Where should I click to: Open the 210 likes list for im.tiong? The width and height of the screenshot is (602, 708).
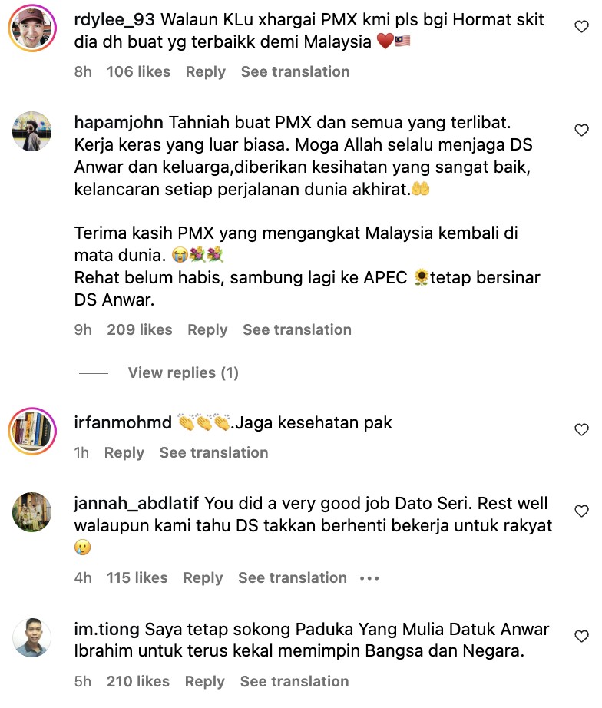[138, 681]
